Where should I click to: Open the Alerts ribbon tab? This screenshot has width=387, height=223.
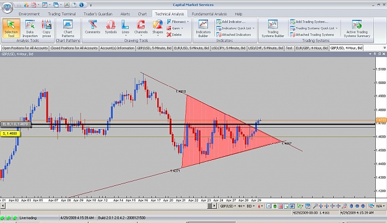pos(125,14)
